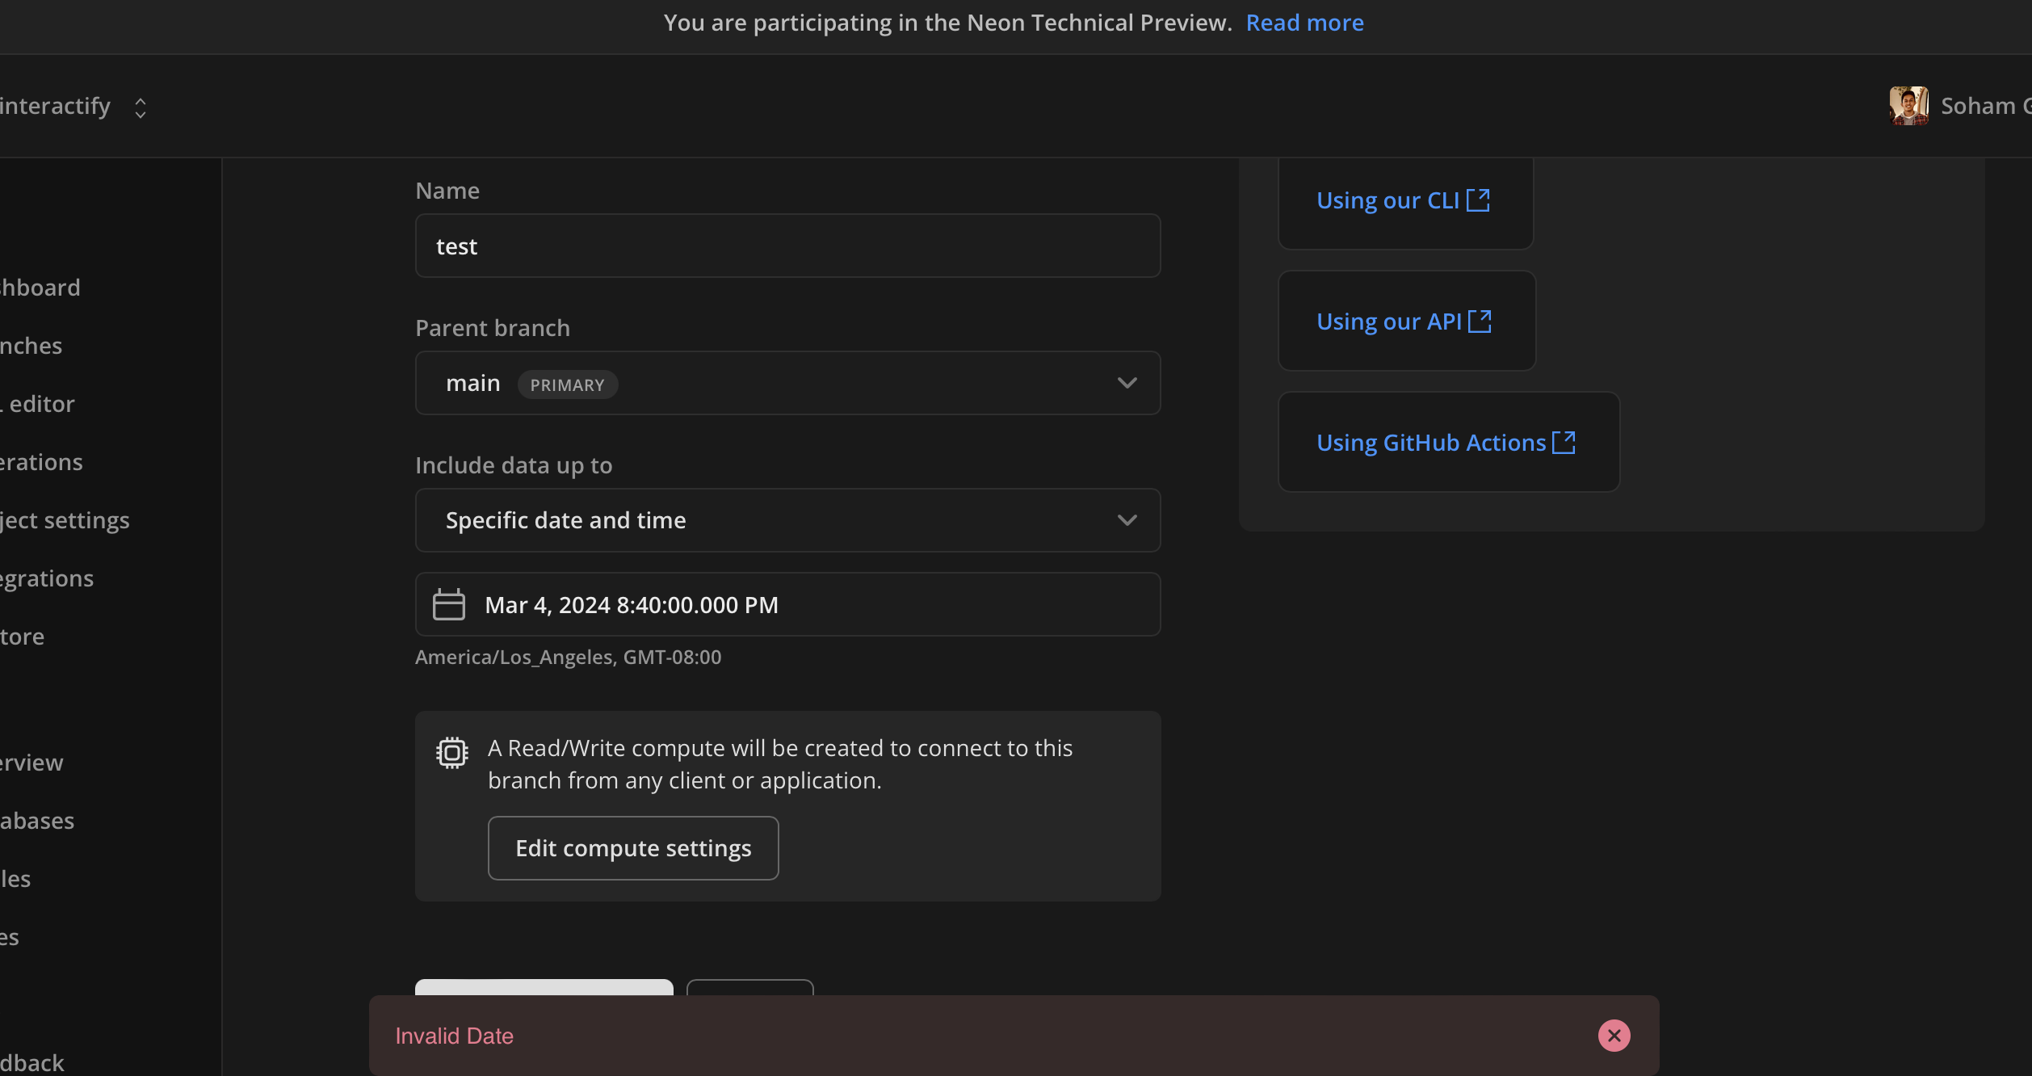Expand the Parent branch dropdown

(1127, 383)
